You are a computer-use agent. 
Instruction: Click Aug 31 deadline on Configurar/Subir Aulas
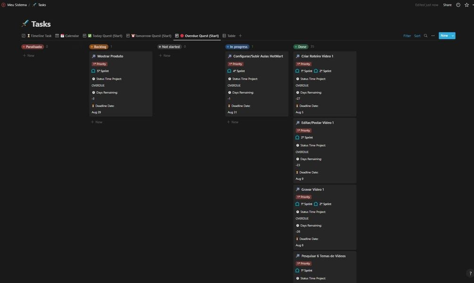pyautogui.click(x=232, y=112)
